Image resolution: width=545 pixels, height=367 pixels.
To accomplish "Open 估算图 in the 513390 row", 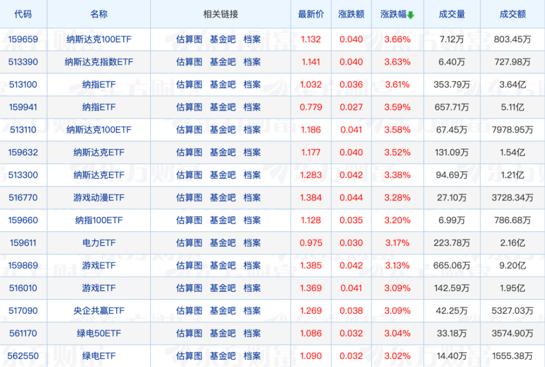I will click(x=189, y=62).
